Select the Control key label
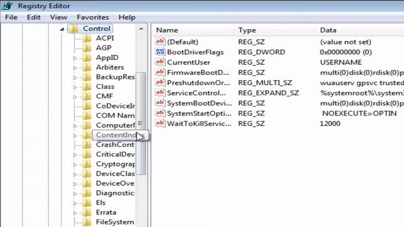The width and height of the screenshot is (404, 227). pyautogui.click(x=97, y=28)
